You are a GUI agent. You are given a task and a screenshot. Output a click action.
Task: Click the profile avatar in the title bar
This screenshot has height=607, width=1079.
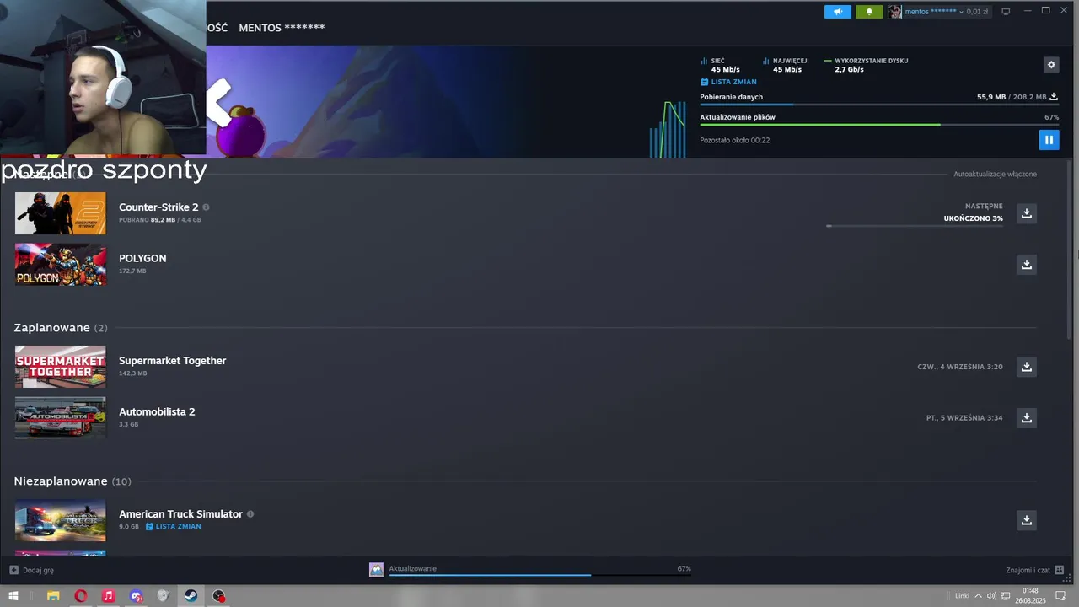click(x=895, y=12)
